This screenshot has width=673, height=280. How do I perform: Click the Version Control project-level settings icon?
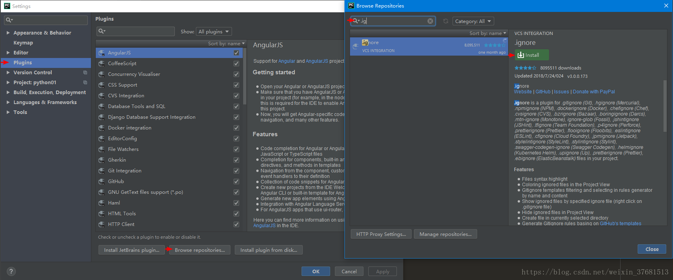(85, 73)
